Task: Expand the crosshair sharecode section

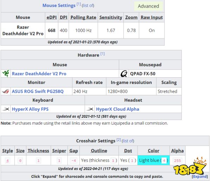Action: (x=200, y=176)
